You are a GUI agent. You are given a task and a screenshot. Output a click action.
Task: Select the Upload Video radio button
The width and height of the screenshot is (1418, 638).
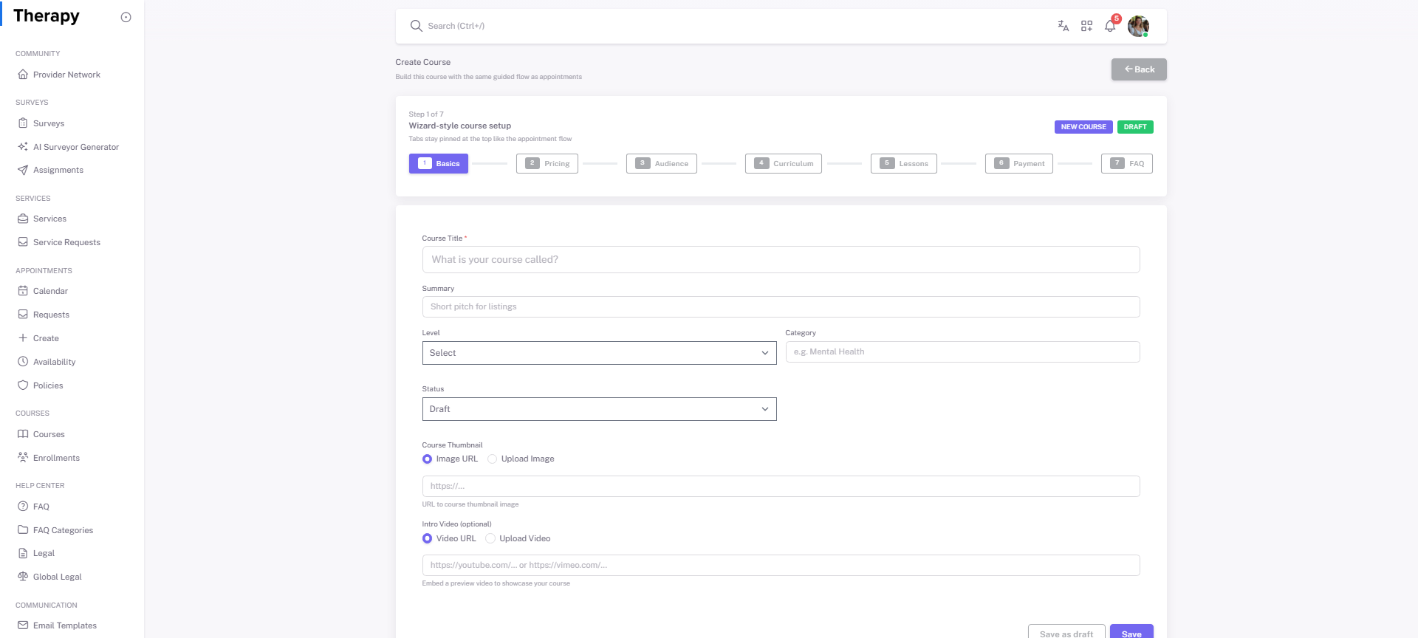490,539
